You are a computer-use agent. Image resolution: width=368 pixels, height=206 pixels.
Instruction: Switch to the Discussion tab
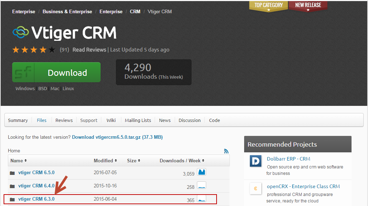pos(190,120)
